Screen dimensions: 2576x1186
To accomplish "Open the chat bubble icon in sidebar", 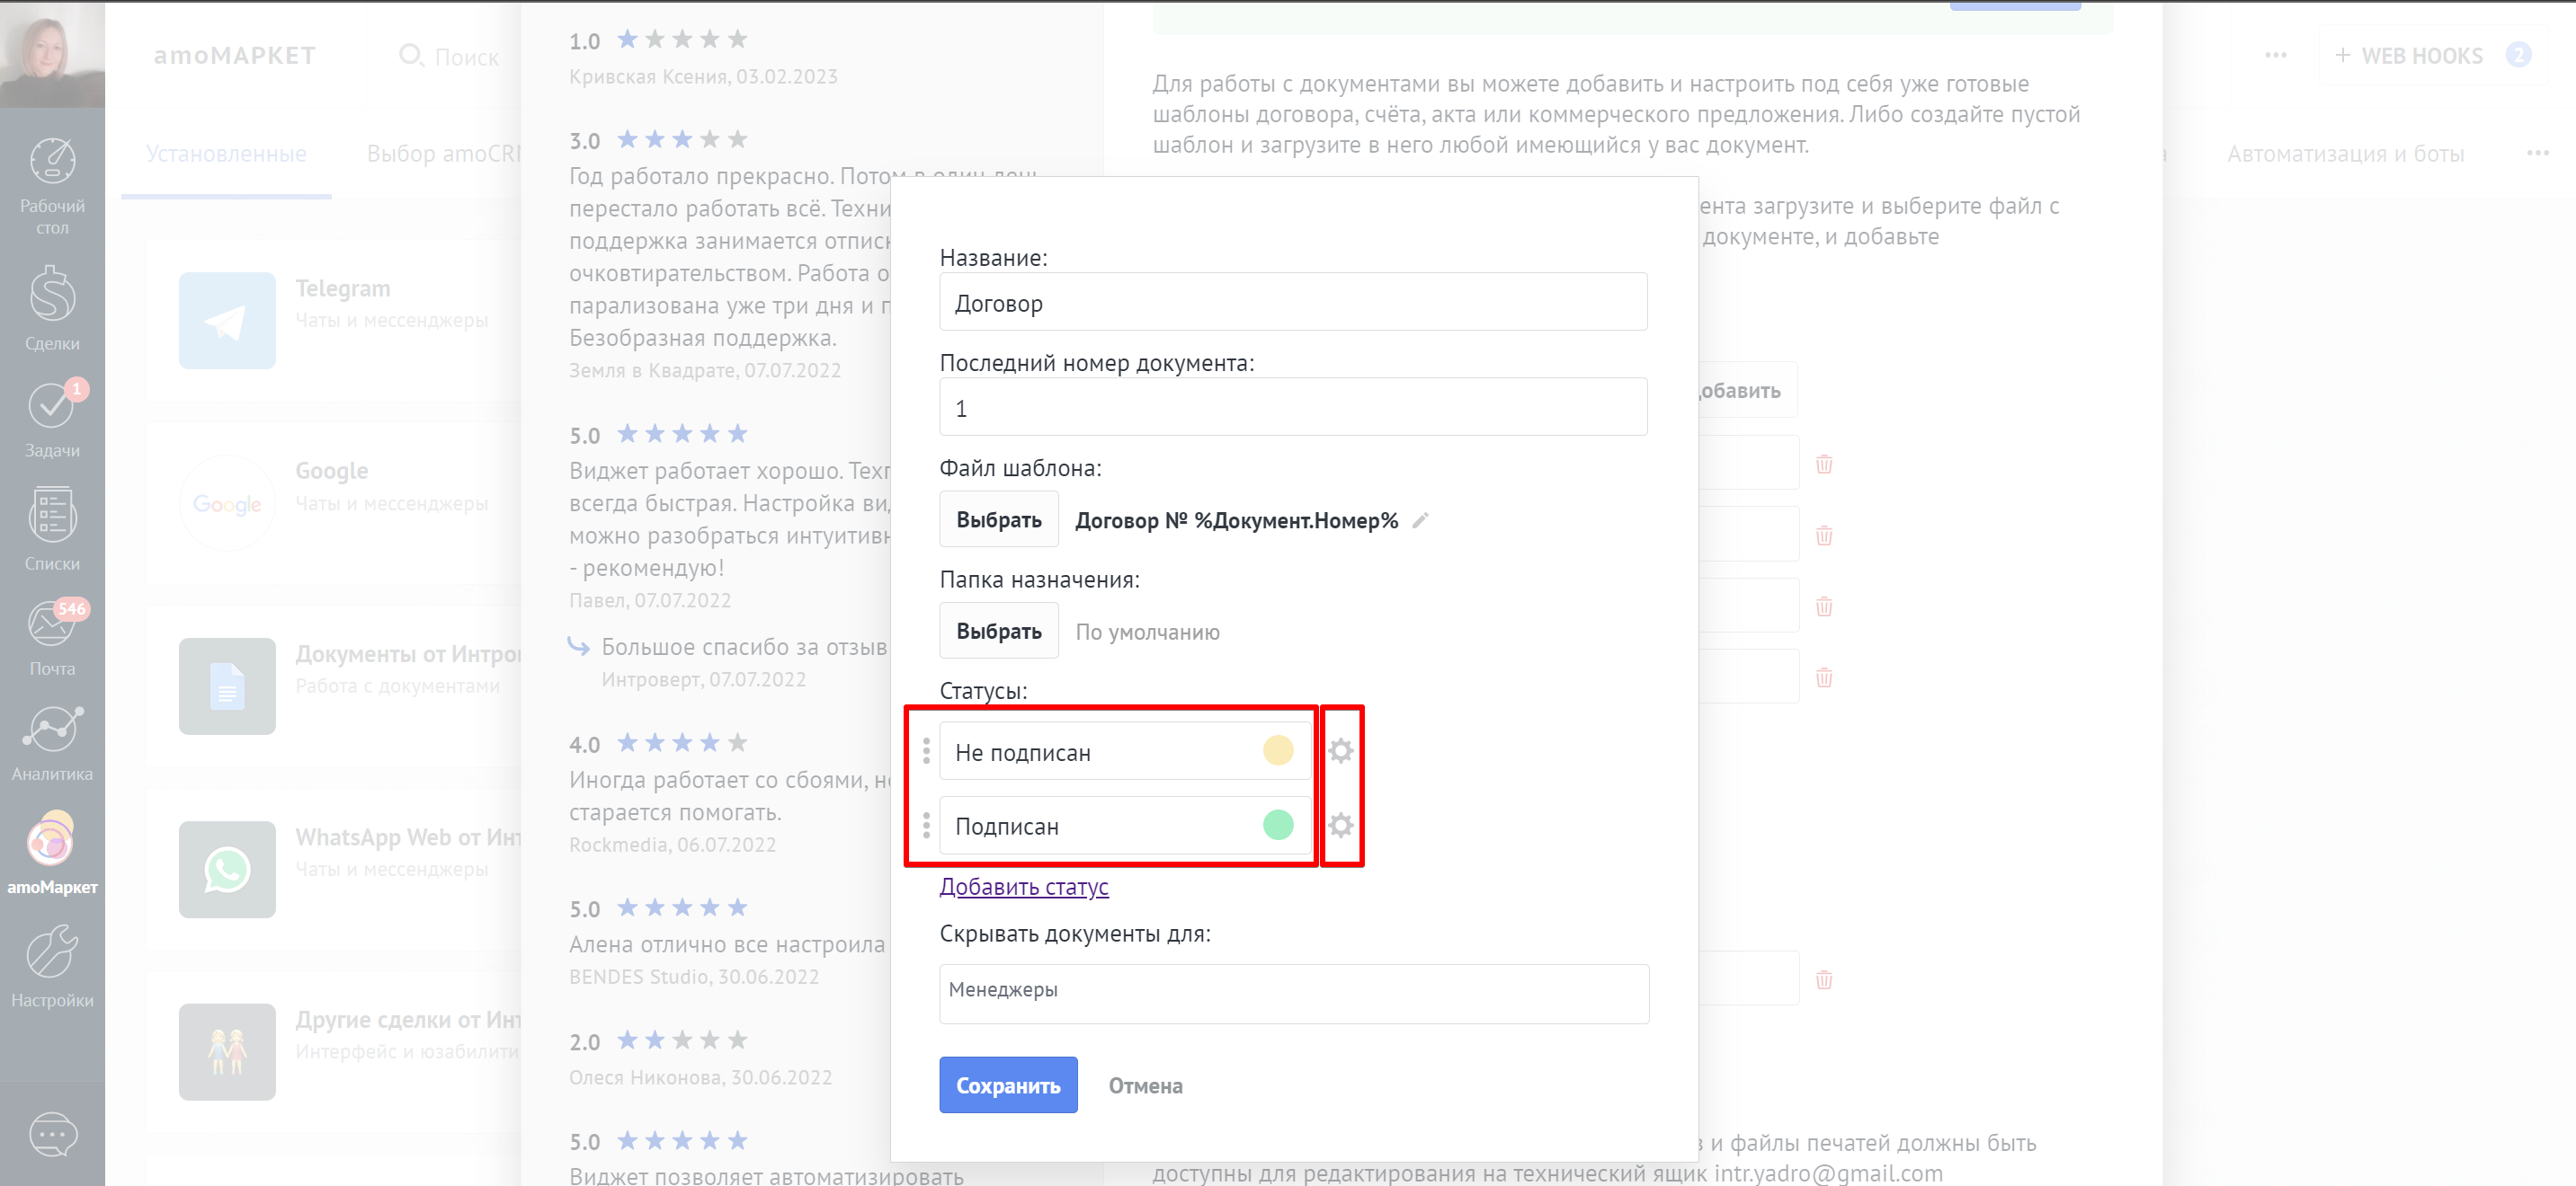I will coord(52,1134).
